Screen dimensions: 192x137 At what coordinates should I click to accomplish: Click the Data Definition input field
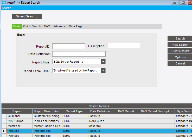point(79,54)
